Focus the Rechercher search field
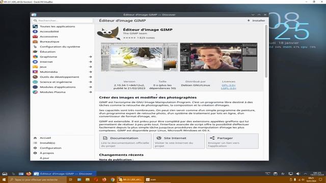This screenshot has width=326, height=183. [x=62, y=20]
